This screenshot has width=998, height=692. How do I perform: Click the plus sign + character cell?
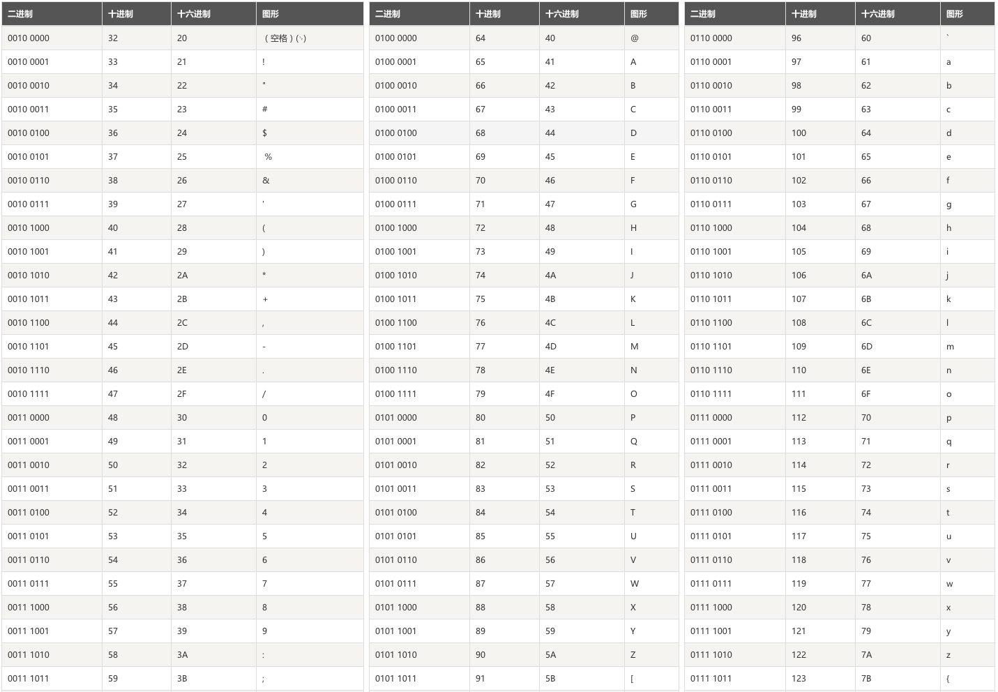pyautogui.click(x=265, y=299)
